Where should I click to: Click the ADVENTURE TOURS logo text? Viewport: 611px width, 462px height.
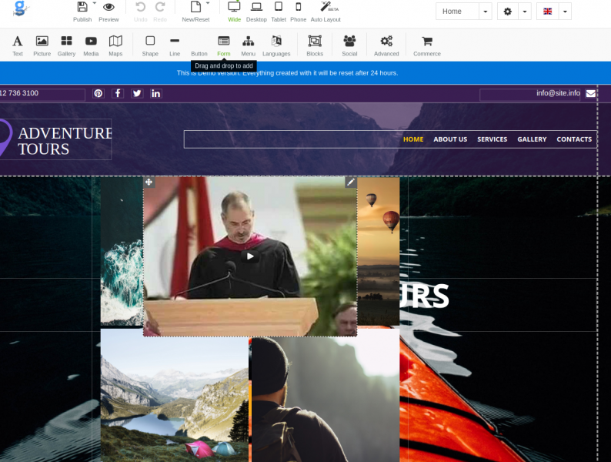tap(65, 141)
